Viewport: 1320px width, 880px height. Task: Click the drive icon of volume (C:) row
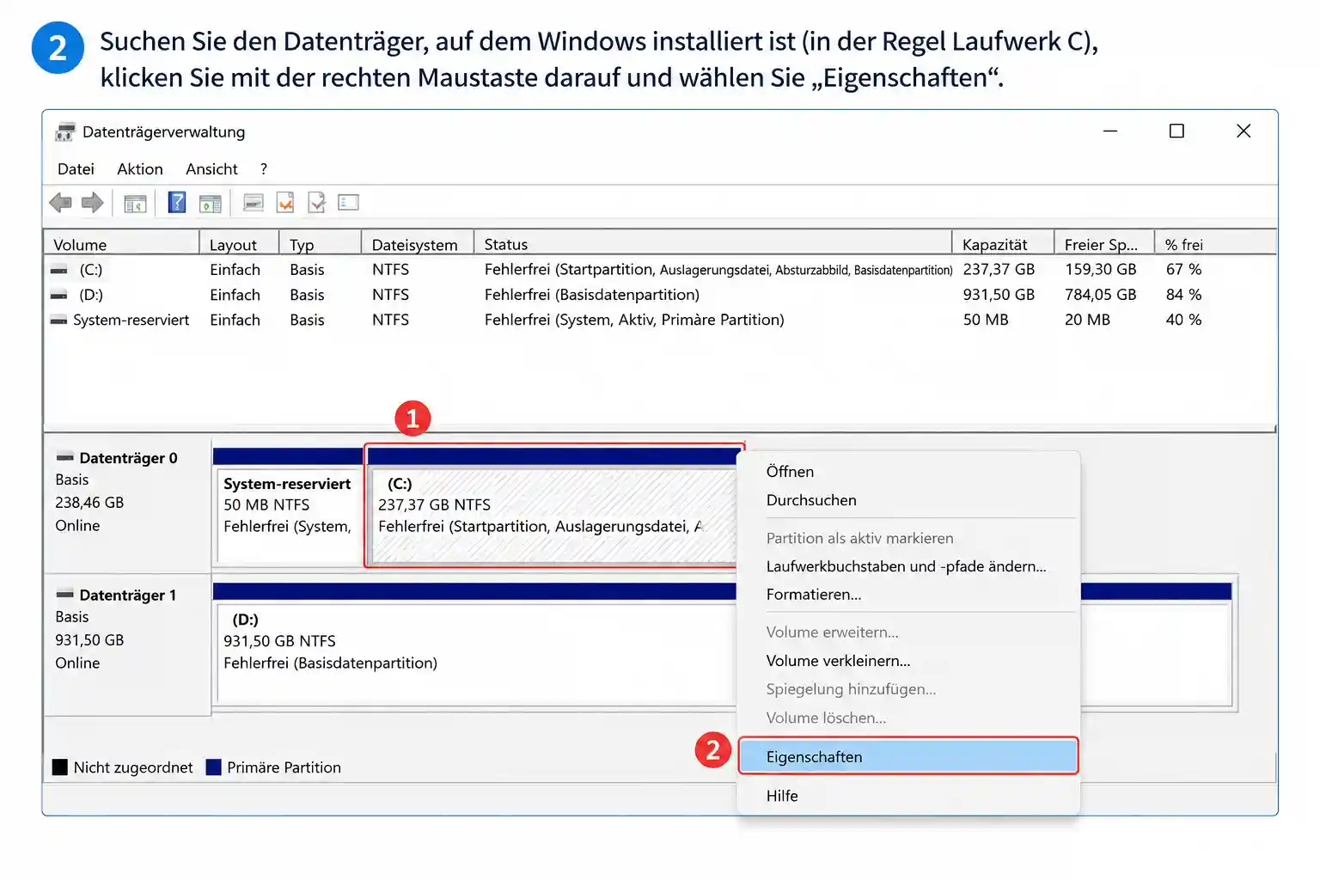[x=58, y=270]
